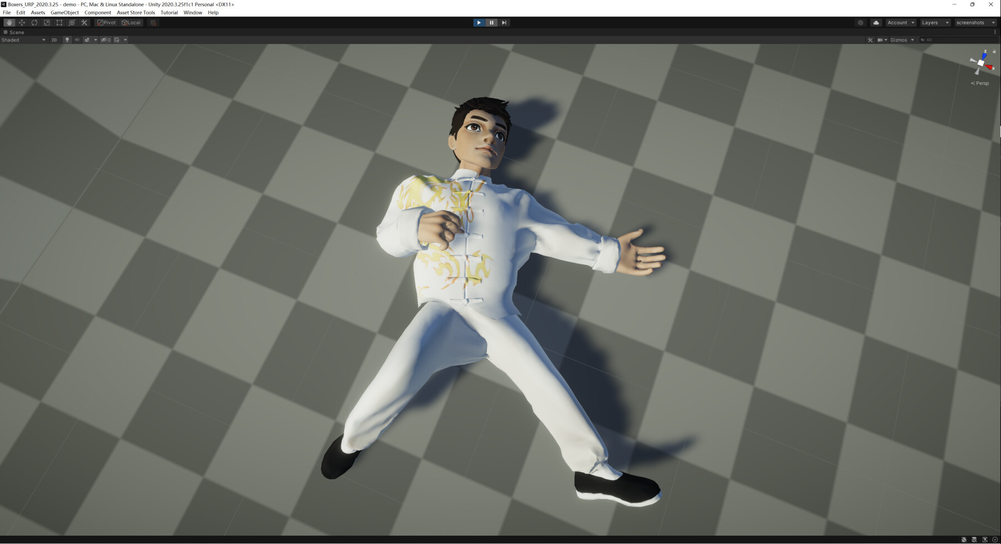Screen dimensions: 1001x544
Task: Toggle scene lighting bulb
Action: (67, 40)
